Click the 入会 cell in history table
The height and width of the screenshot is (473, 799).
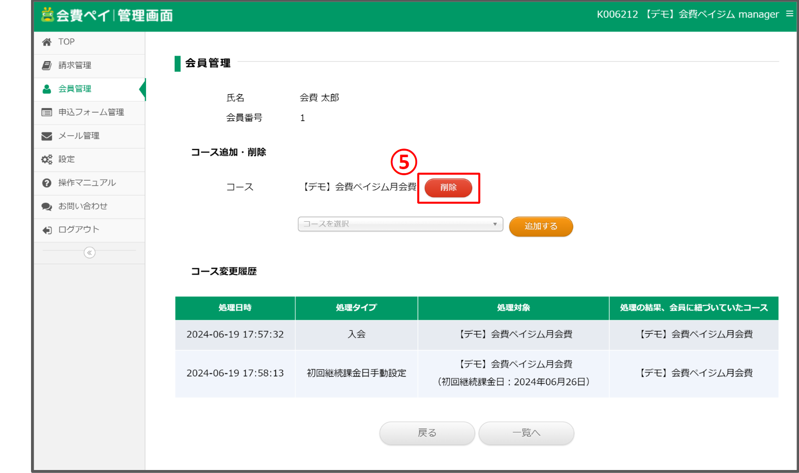[x=356, y=334]
